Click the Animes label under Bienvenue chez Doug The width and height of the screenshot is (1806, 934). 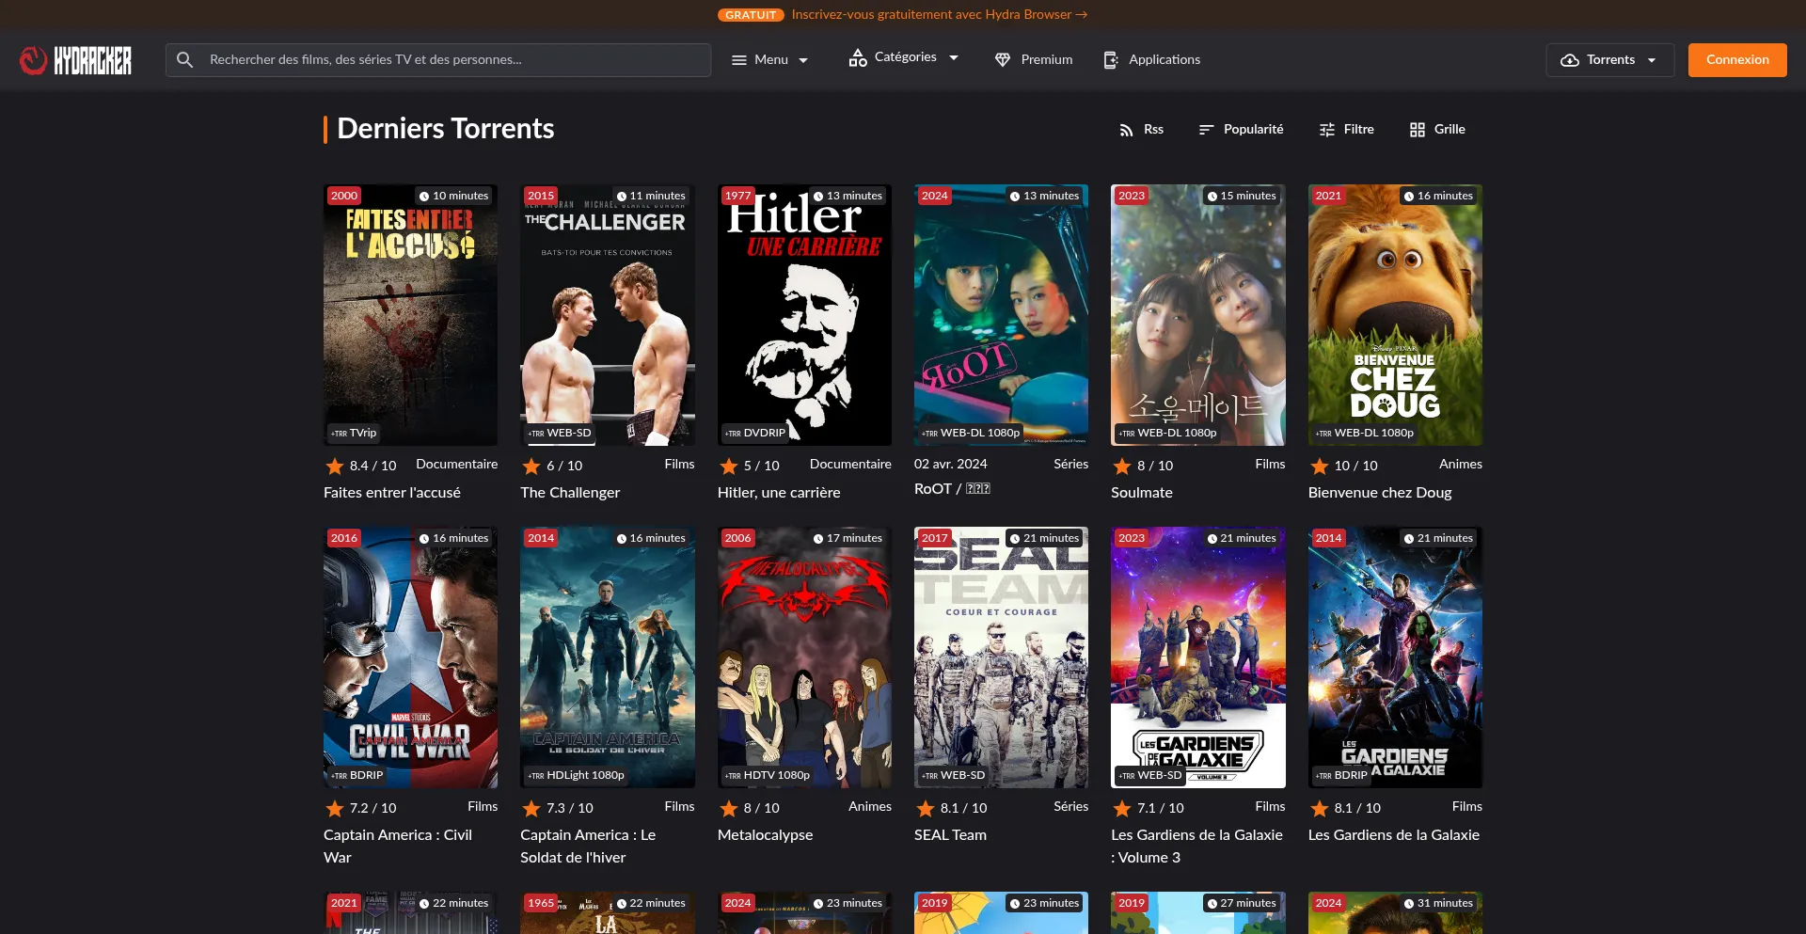tap(1461, 464)
